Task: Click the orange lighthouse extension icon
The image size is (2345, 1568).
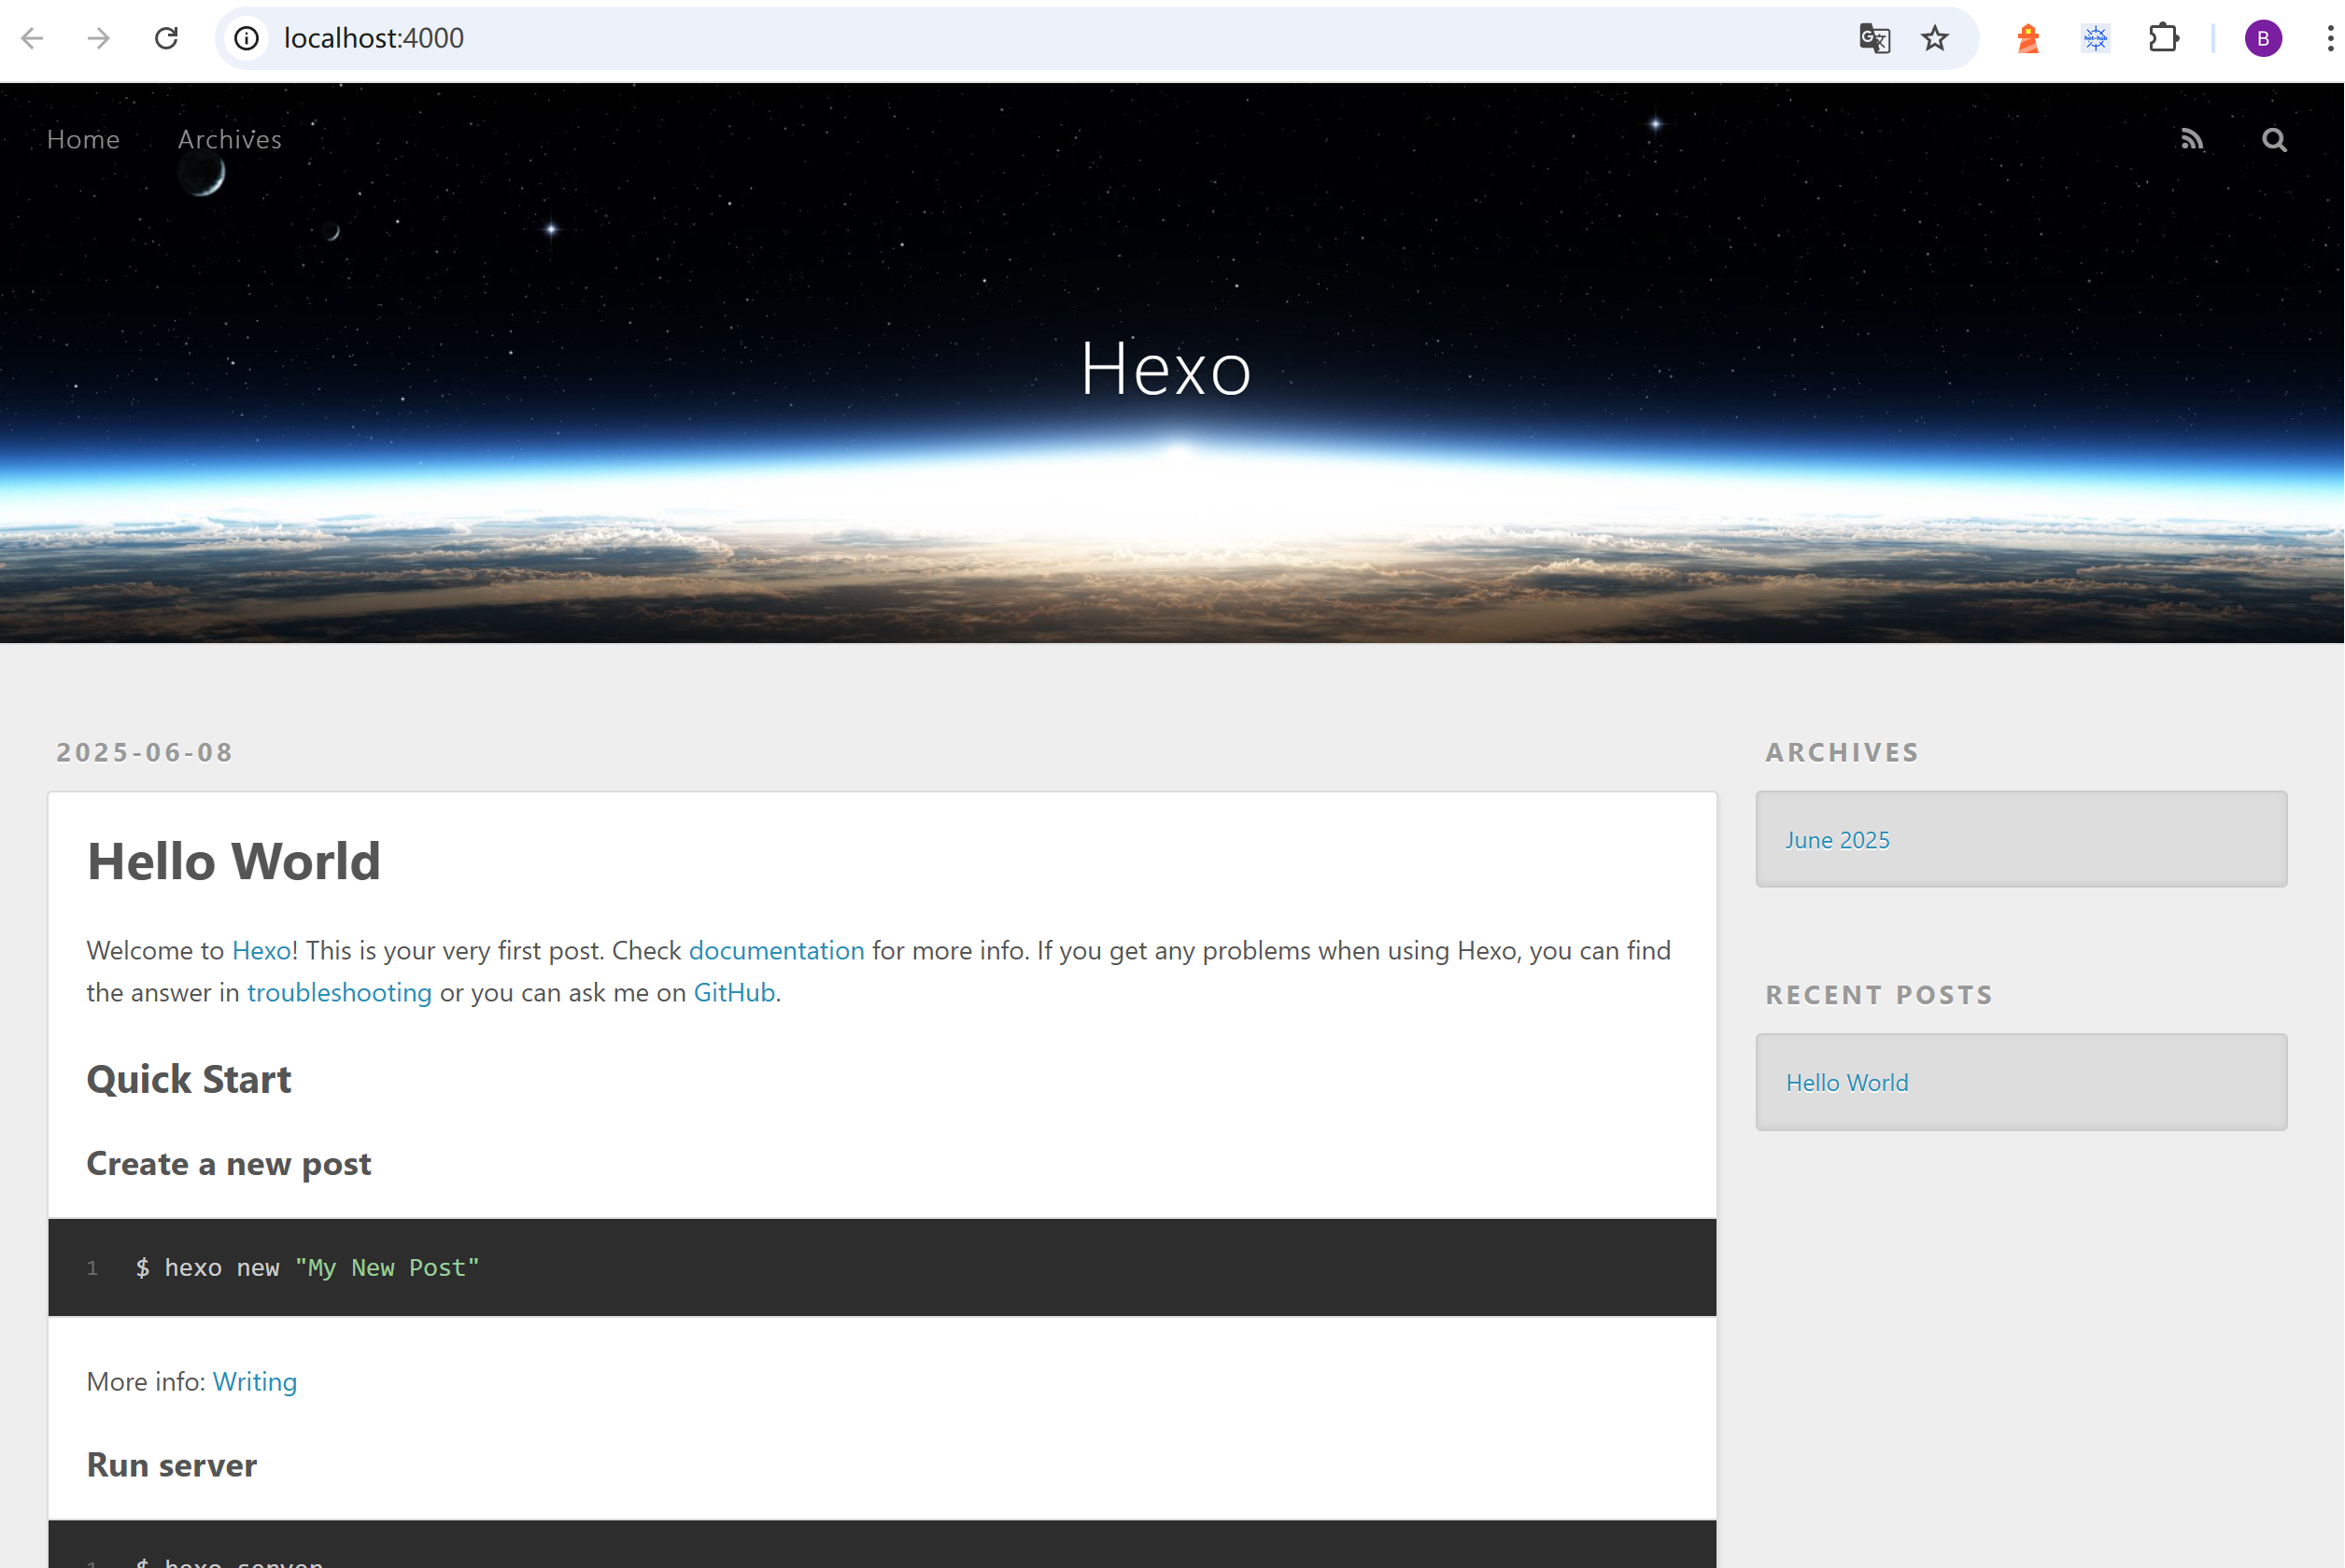Action: pos(2027,38)
